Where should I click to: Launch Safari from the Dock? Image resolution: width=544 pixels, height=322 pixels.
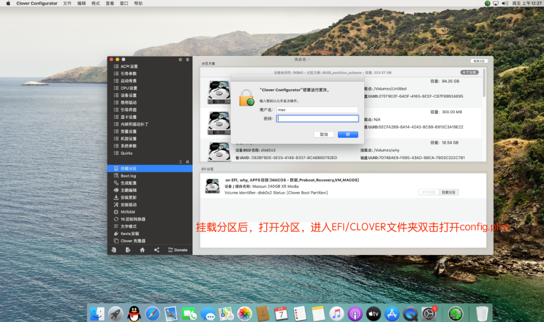click(x=152, y=314)
